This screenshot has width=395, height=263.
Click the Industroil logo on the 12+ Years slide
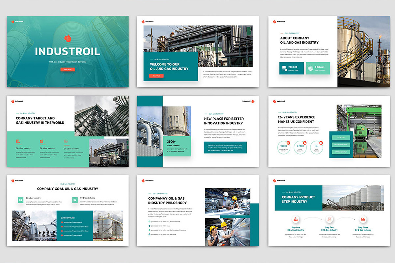(279, 101)
